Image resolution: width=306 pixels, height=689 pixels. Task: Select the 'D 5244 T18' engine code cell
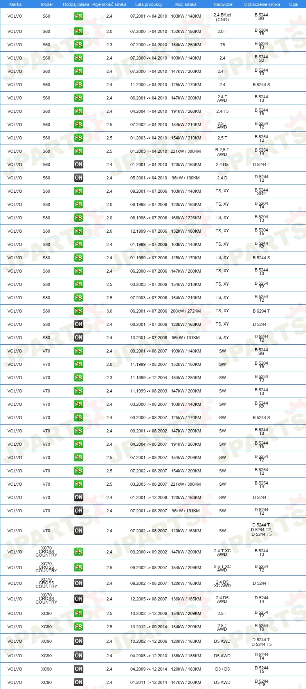point(261,683)
